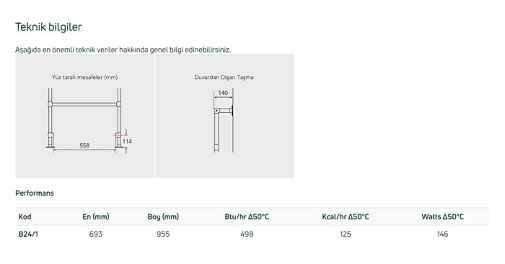Click the front-view dimension diagram thumbnail
This screenshot has width=505, height=264.
84,116
